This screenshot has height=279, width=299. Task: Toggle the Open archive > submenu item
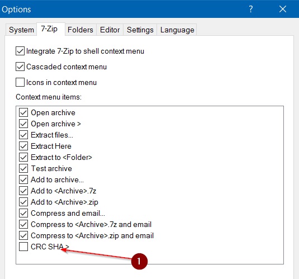click(23, 124)
